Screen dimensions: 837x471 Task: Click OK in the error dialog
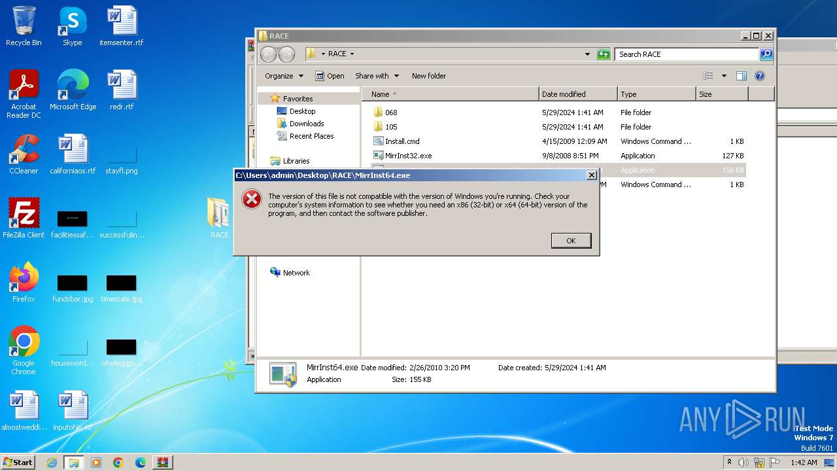[571, 241]
